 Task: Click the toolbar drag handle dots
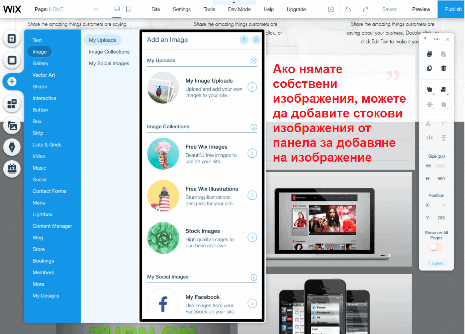[437, 39]
